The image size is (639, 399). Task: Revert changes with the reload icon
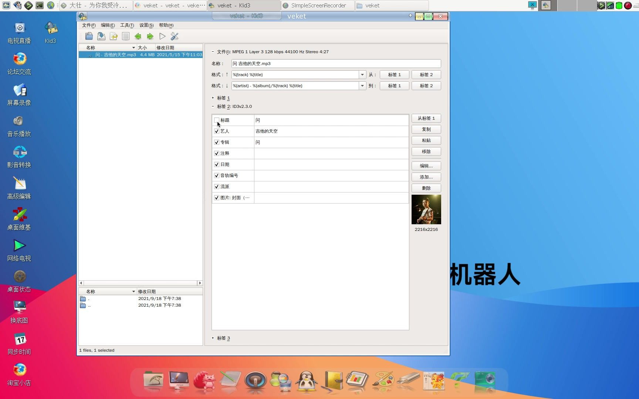[x=114, y=36]
